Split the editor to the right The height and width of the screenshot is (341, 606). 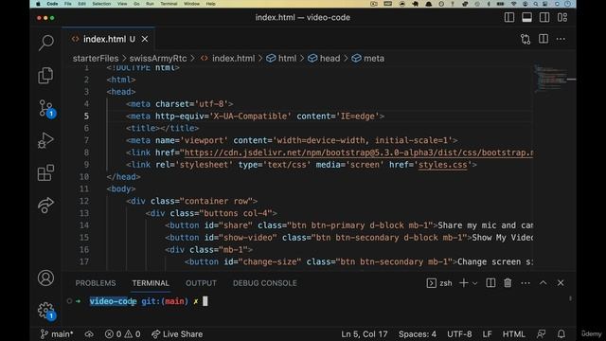(x=544, y=39)
